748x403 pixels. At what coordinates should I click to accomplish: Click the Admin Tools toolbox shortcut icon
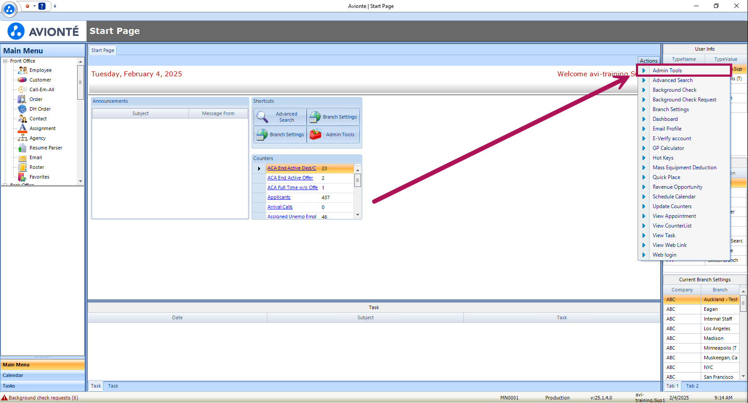tap(316, 134)
